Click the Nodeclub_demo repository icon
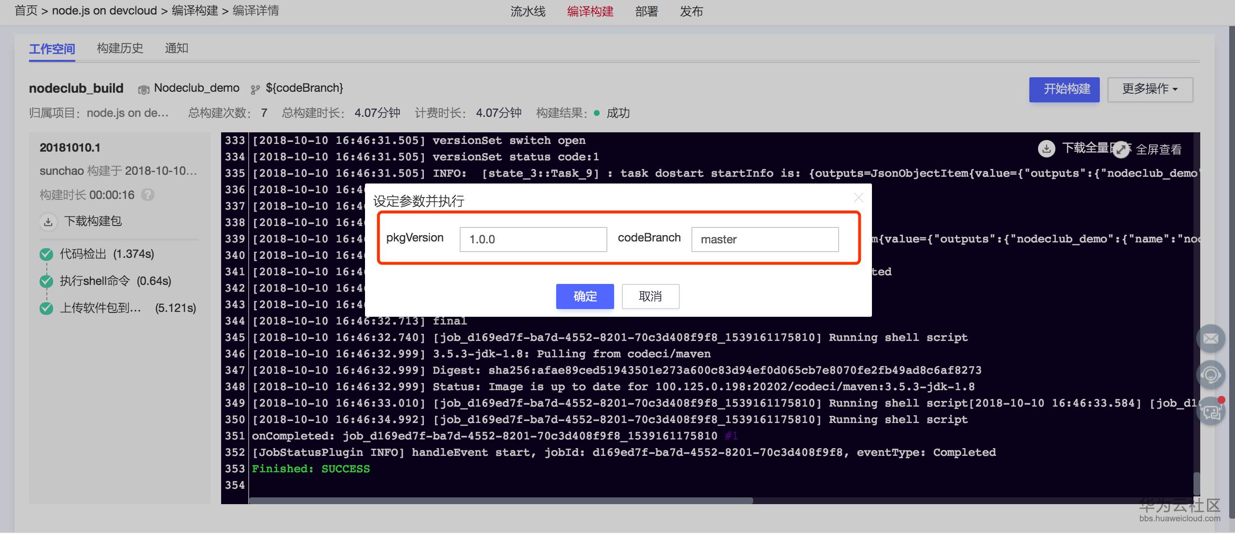This screenshot has height=536, width=1235. [x=143, y=89]
